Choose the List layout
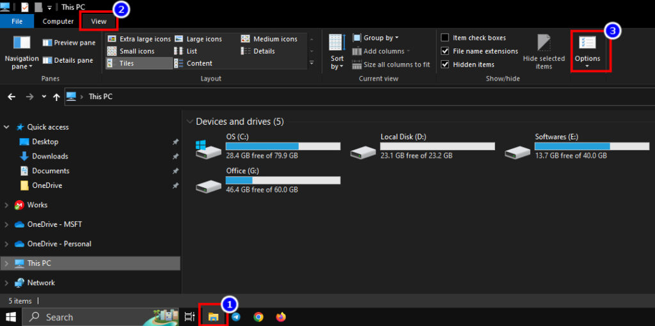 pos(186,51)
